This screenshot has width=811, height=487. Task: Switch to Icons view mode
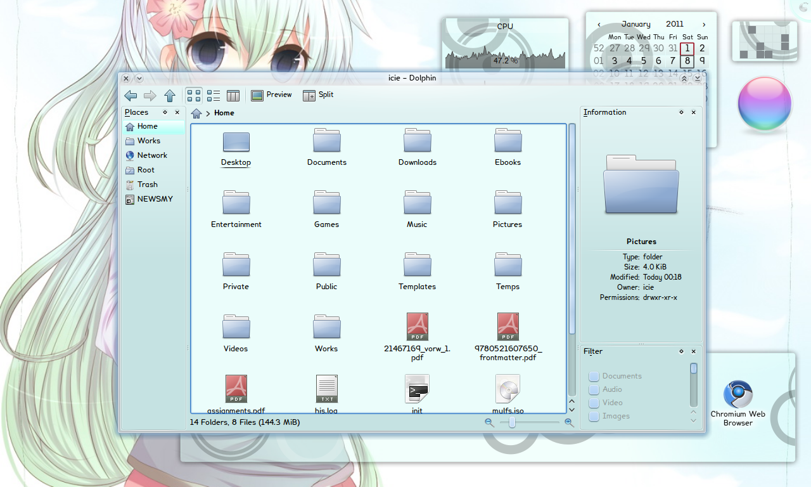click(195, 96)
